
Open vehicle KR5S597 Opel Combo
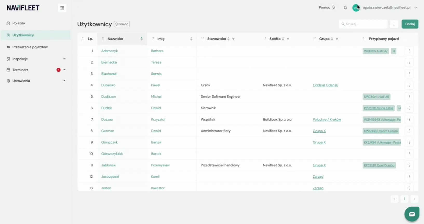(379, 165)
